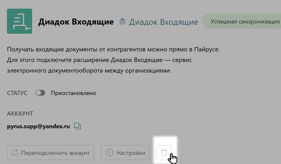The width and height of the screenshot is (281, 164).
Task: Click the green Диадок Входящие extension logo
Action: click(20, 21)
